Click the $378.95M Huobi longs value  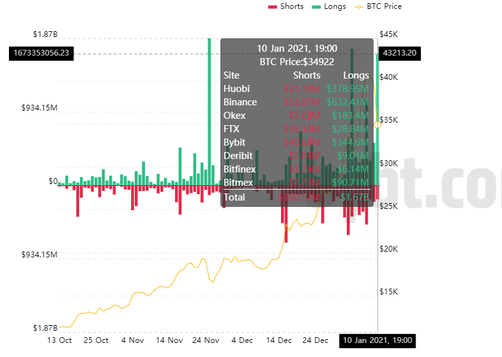coord(347,89)
